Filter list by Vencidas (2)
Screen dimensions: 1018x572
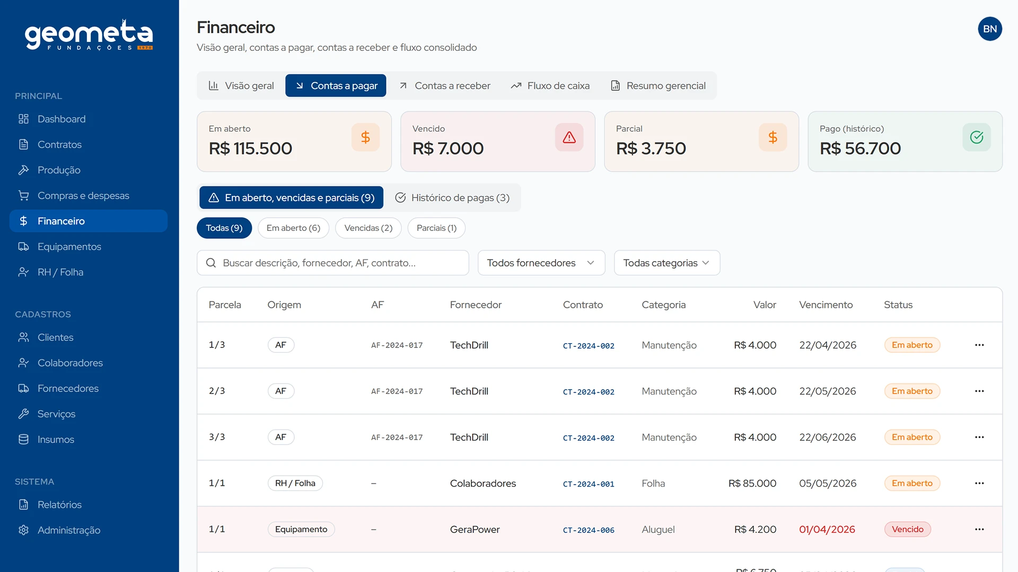[368, 228]
